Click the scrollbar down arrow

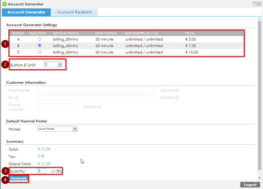pyautogui.click(x=260, y=178)
